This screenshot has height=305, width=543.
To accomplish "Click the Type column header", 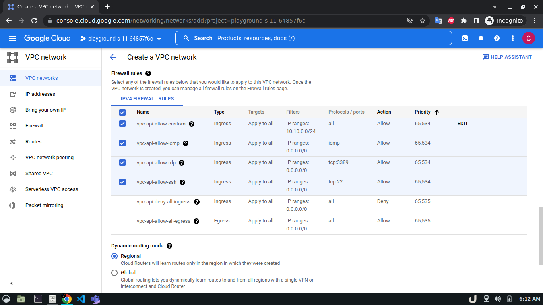I will (219, 112).
